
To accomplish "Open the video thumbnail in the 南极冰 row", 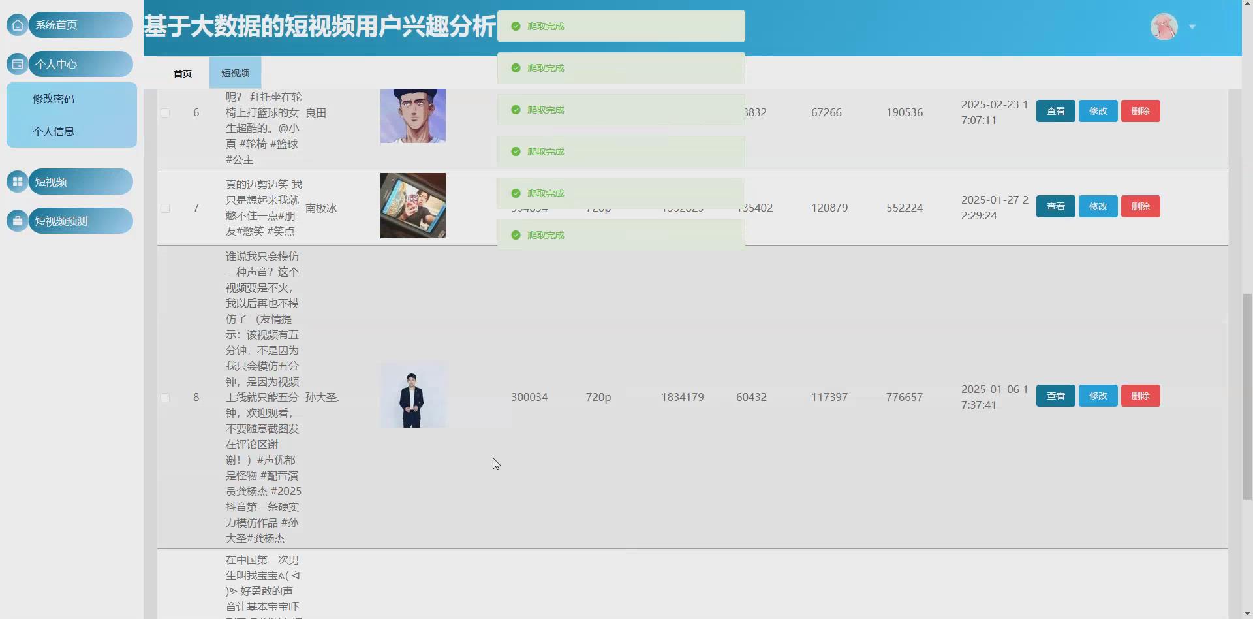I will click(413, 206).
